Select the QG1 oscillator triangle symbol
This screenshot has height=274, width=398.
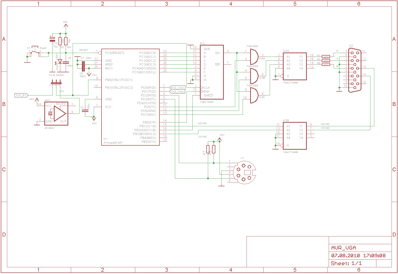pos(60,113)
